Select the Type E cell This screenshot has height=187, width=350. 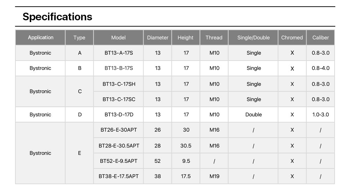pyautogui.click(x=79, y=153)
